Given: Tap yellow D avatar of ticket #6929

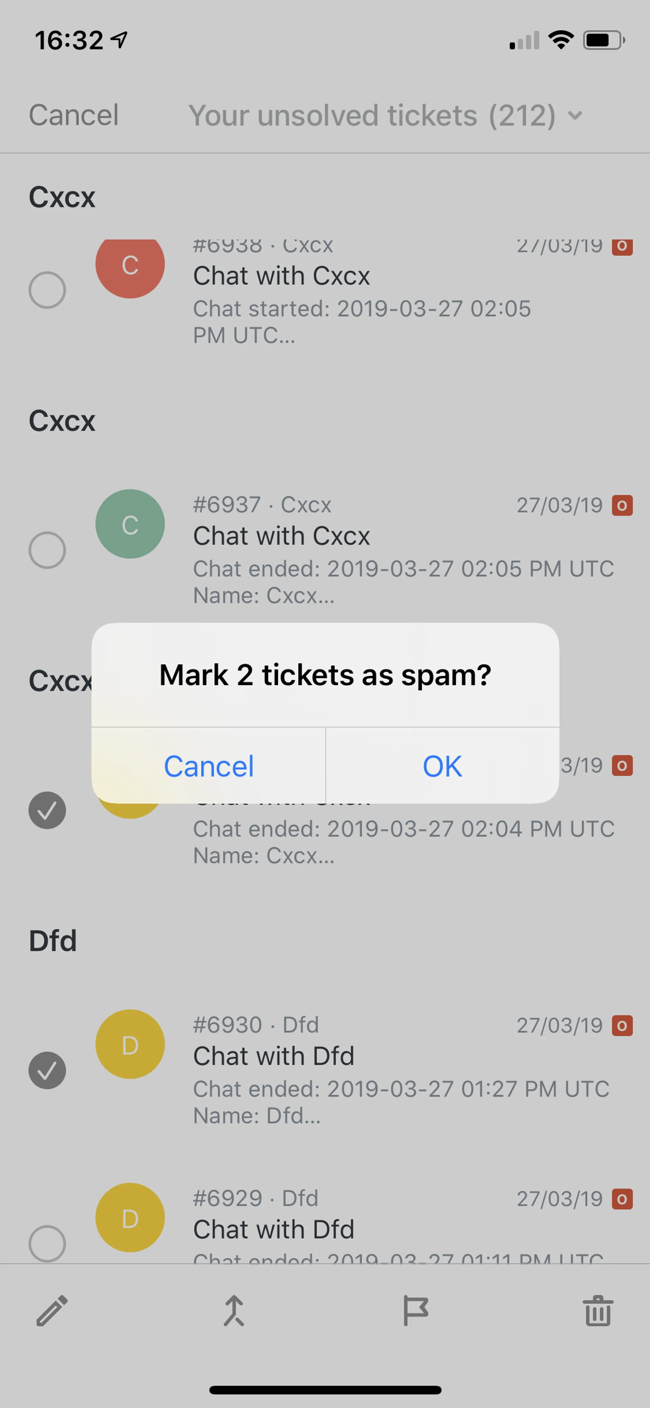Looking at the screenshot, I should point(130,1217).
